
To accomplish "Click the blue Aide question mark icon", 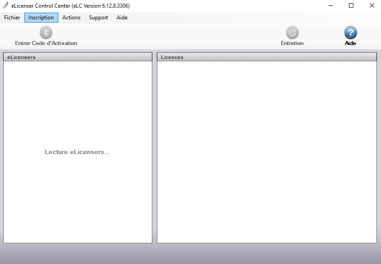I will click(x=350, y=33).
